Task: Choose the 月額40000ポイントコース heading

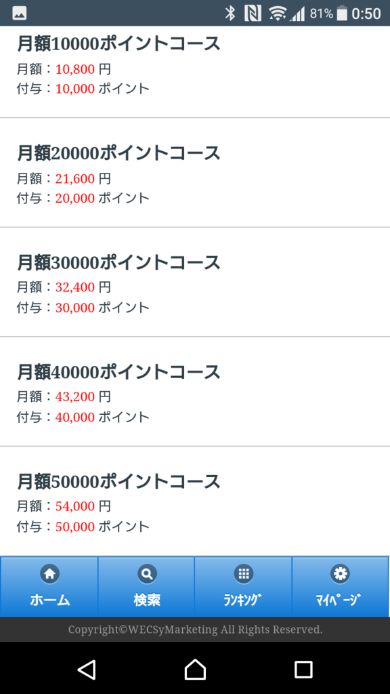Action: (118, 372)
